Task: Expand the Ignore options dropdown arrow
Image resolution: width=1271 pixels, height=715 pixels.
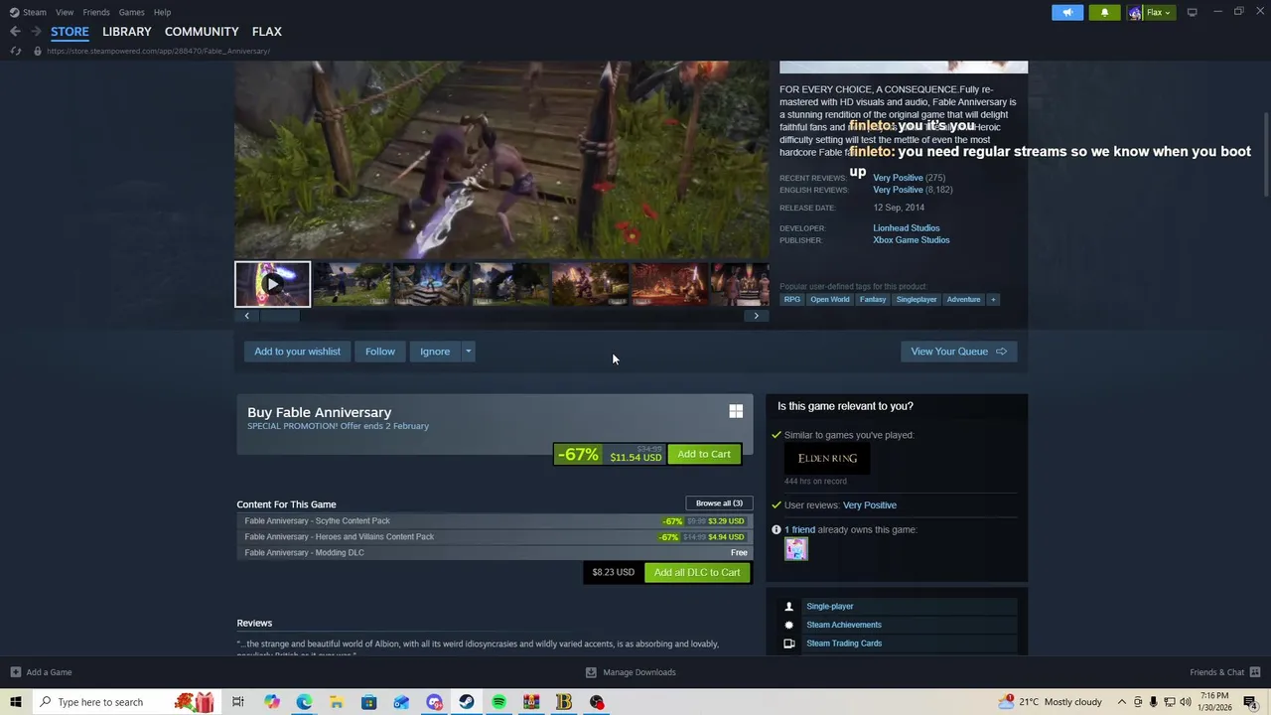Action: click(x=468, y=352)
